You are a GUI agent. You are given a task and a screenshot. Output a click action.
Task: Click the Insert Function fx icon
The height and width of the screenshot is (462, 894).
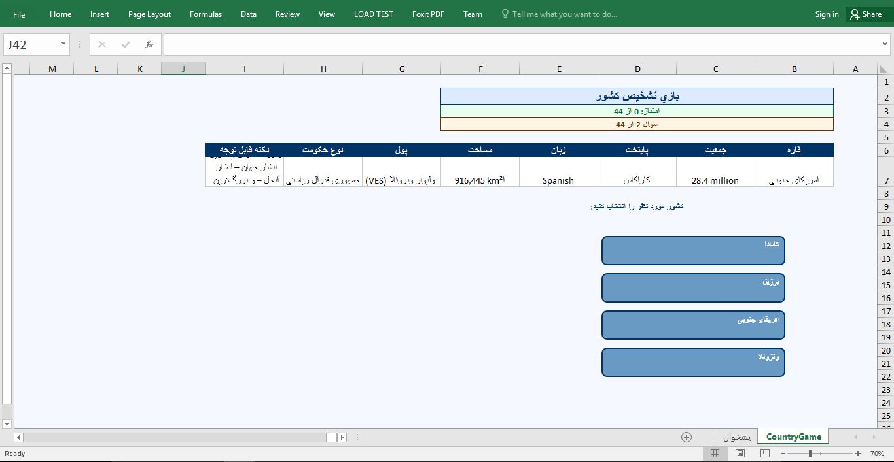pos(149,44)
